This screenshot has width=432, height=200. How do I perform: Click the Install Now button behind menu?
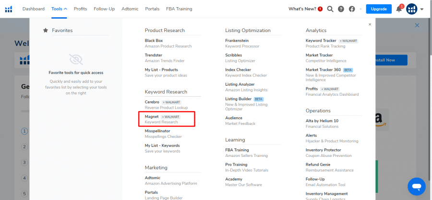(391, 60)
